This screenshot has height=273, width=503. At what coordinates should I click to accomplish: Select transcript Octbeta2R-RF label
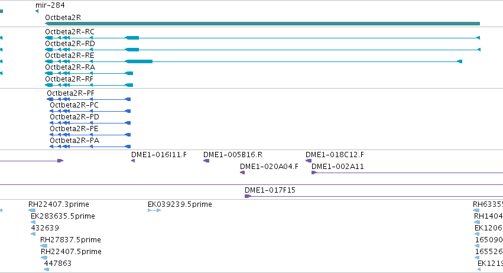(x=69, y=79)
